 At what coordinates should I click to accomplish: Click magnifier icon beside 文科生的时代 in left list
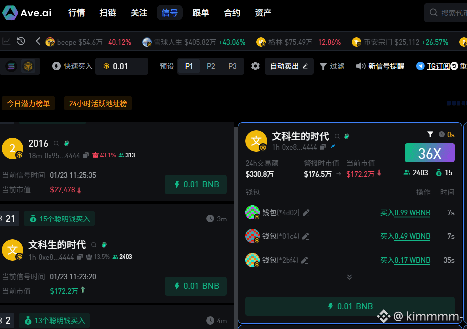click(94, 245)
